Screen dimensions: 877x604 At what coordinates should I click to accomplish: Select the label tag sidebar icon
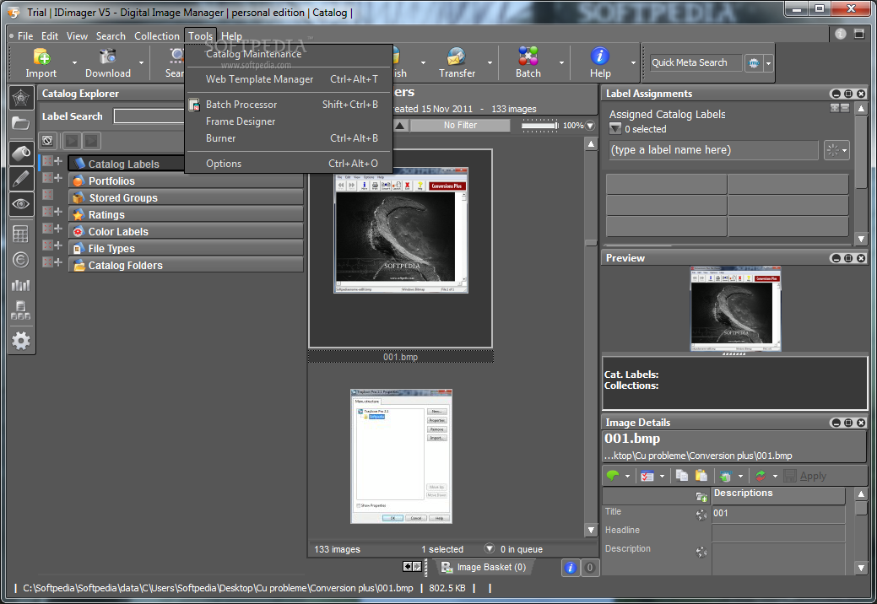click(x=21, y=153)
